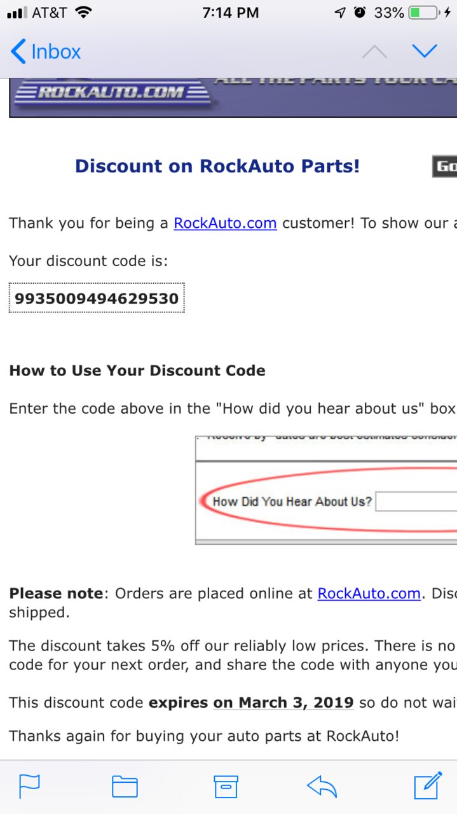
Task: Tap the 7:14 PM clock
Action: pyautogui.click(x=230, y=13)
